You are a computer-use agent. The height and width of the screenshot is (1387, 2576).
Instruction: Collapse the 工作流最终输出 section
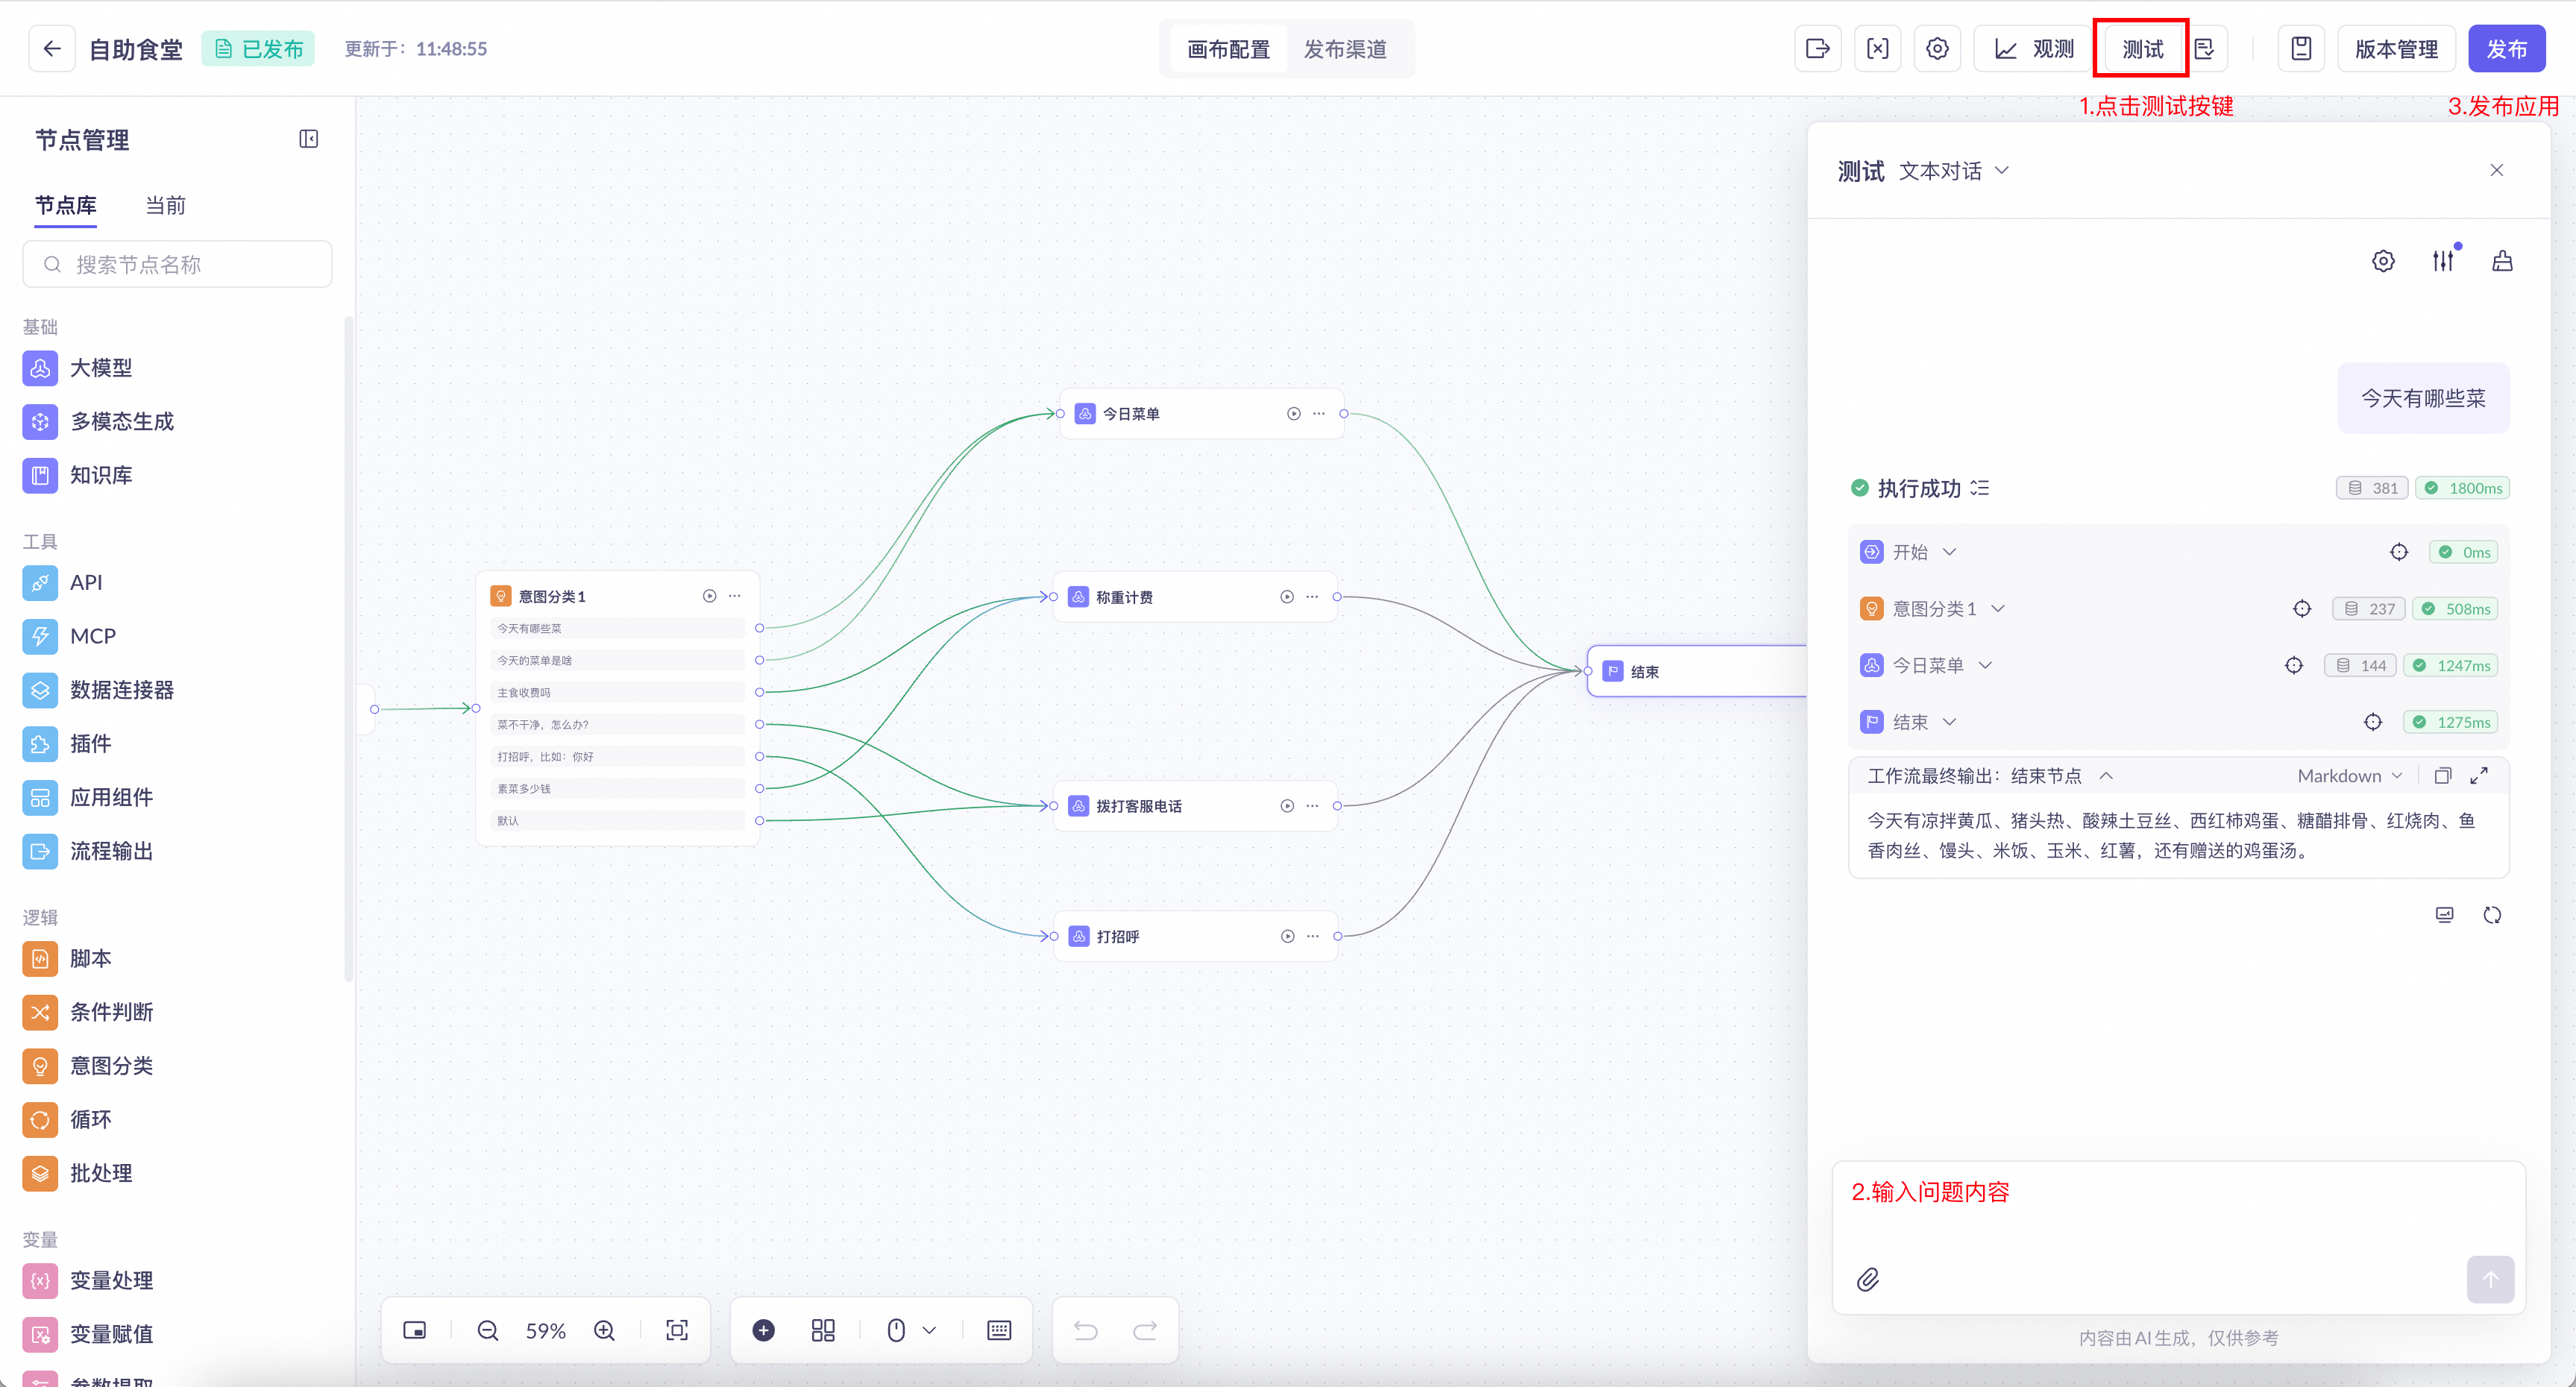[x=2106, y=776]
